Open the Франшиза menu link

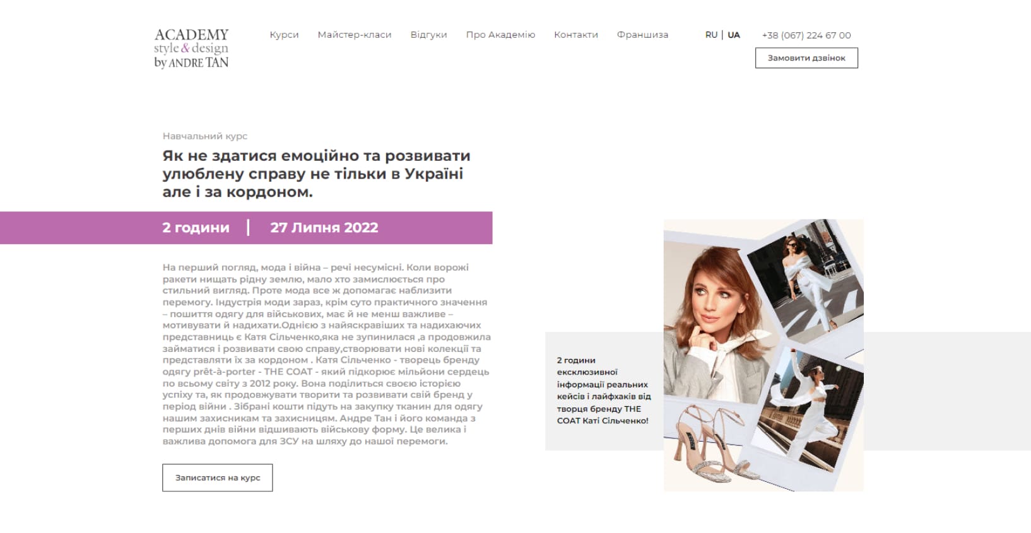[642, 35]
